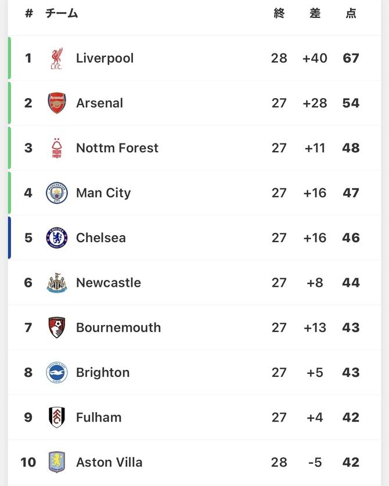The height and width of the screenshot is (486, 389).
Task: Click the Aston Villa crest icon
Action: tap(57, 462)
